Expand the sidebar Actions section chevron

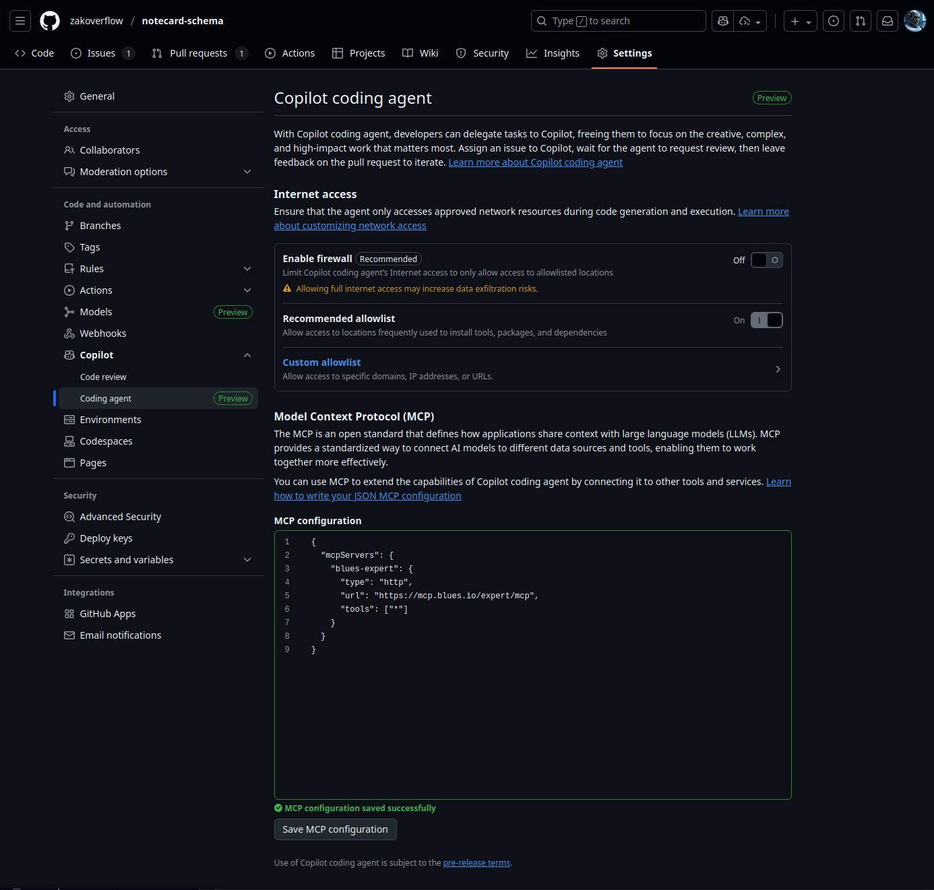point(247,290)
